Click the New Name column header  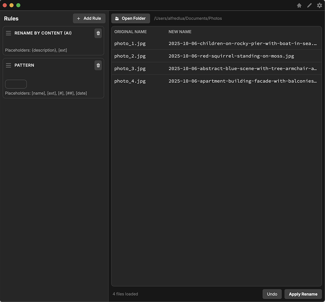[x=180, y=32]
